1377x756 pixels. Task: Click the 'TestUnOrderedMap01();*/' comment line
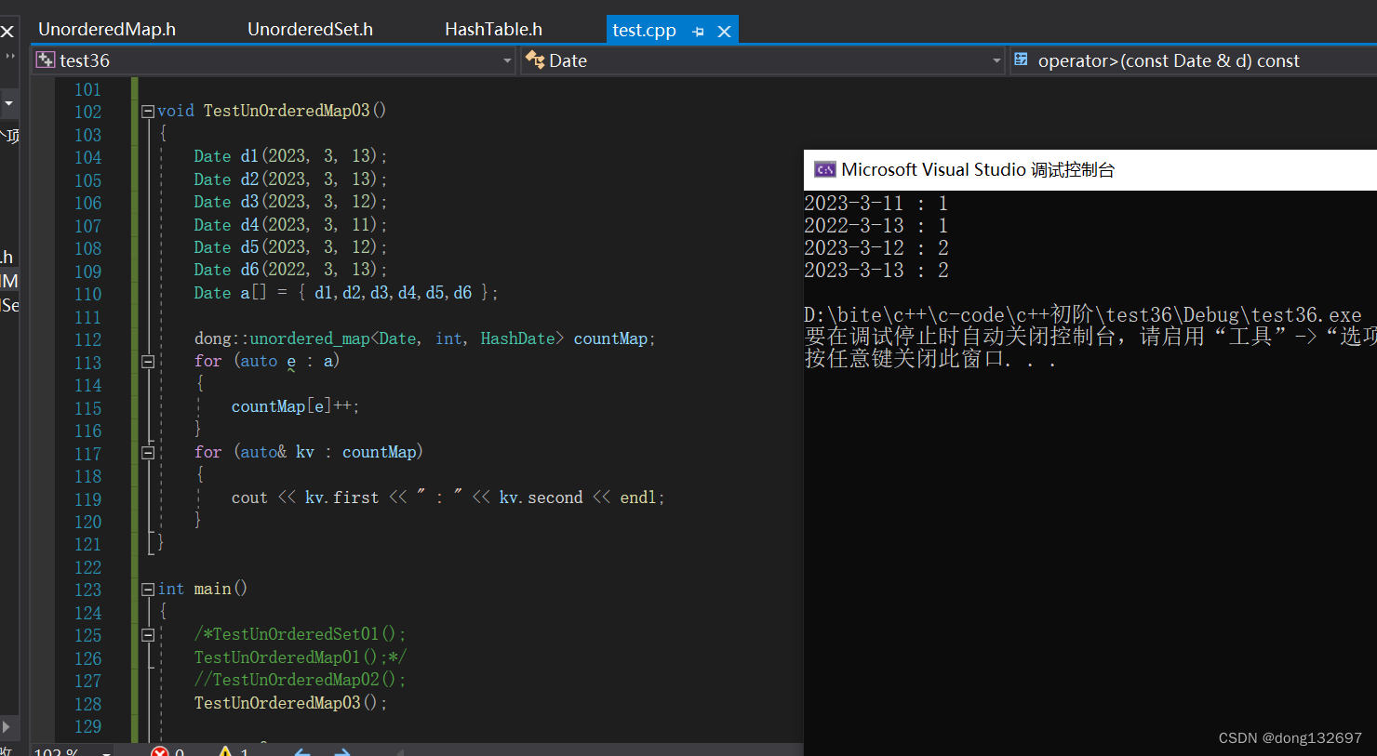[301, 657]
